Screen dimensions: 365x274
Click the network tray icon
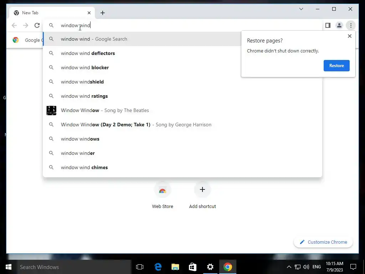(298, 267)
